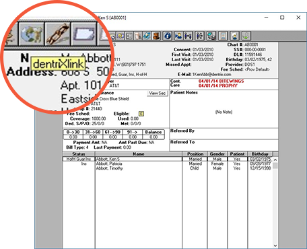
Task: Click the 04/01/14 PROPHY continuing care entry
Action: 217,85
